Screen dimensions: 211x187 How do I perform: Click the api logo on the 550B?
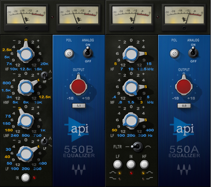[x=77, y=129]
